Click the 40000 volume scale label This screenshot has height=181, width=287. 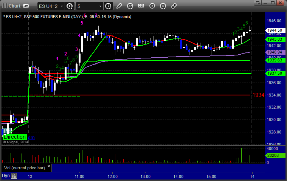tap(272, 149)
